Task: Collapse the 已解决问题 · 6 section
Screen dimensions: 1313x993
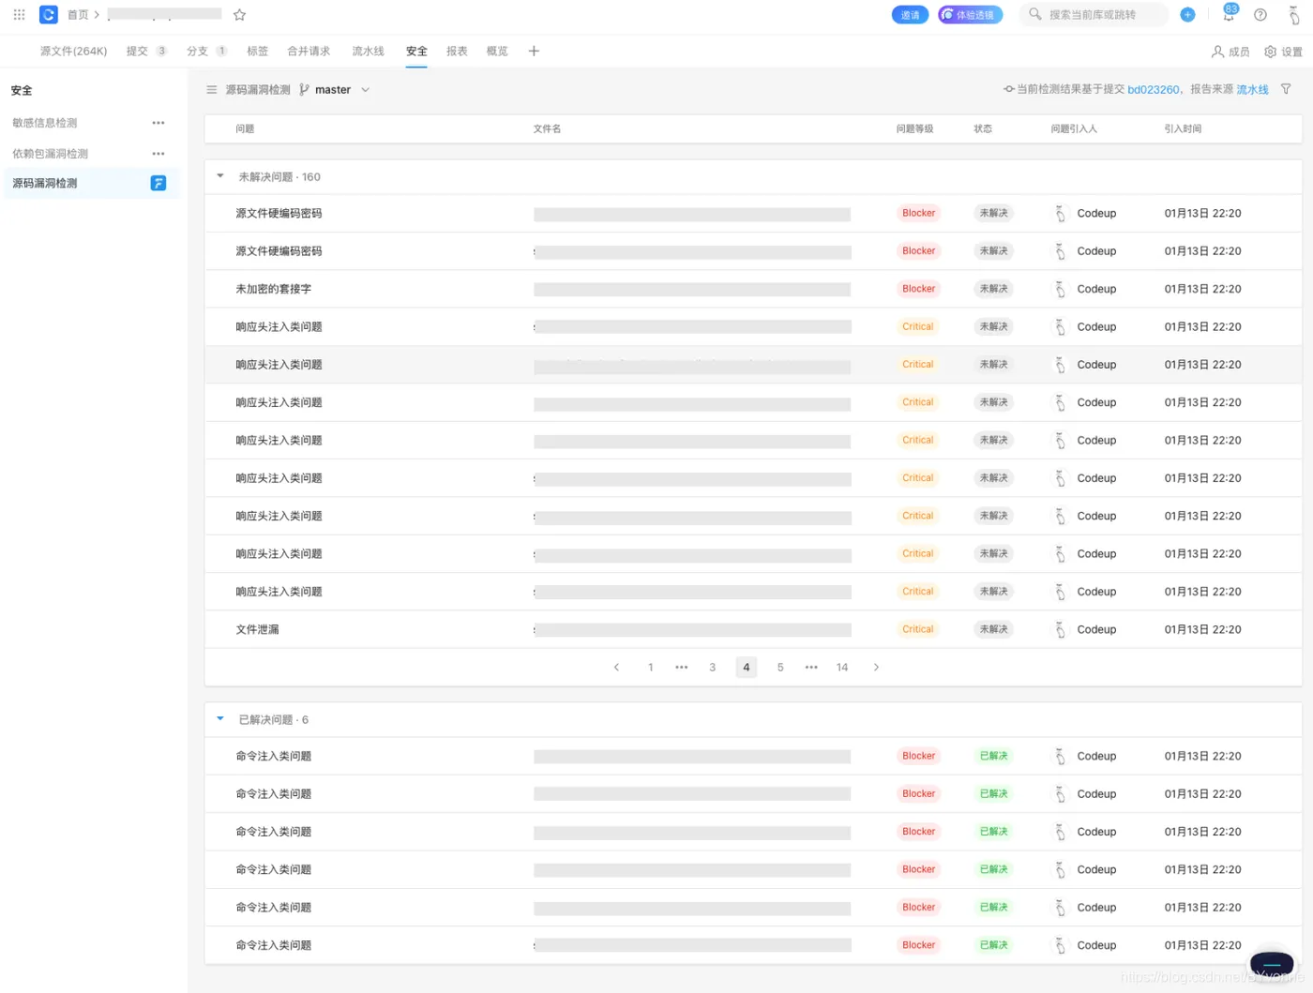Action: click(x=220, y=719)
